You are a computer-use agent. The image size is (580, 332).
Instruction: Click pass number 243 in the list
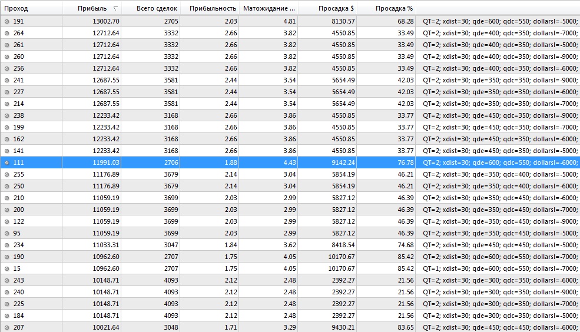(x=18, y=280)
